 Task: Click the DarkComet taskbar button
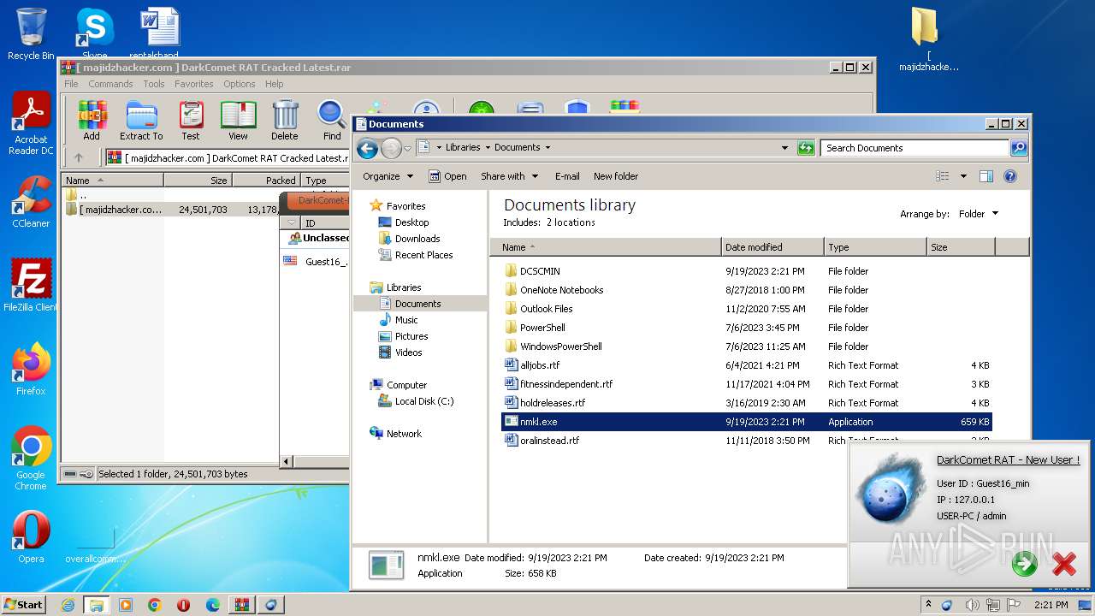[271, 605]
